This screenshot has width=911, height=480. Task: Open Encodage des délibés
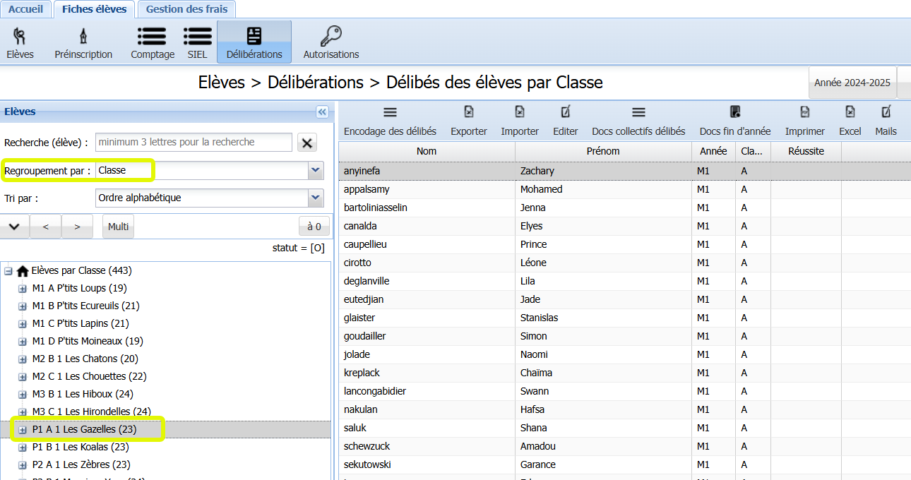(390, 121)
